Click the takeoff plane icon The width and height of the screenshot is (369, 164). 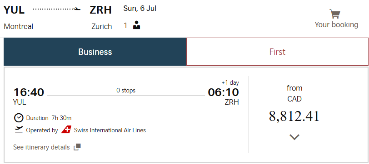pos(19,130)
